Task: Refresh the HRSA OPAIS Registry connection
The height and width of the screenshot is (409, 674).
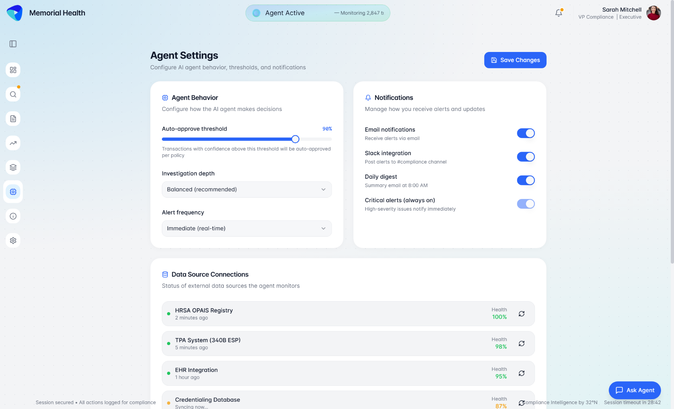Action: click(x=522, y=314)
